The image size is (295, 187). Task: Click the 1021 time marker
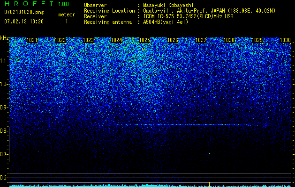[32, 40]
